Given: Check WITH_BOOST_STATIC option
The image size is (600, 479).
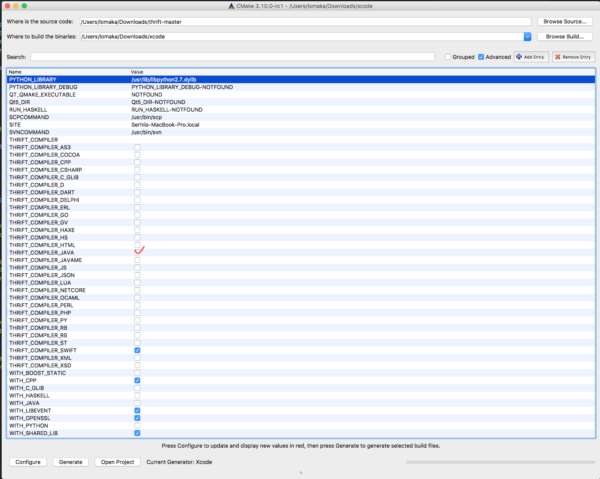Looking at the screenshot, I should click(x=137, y=373).
